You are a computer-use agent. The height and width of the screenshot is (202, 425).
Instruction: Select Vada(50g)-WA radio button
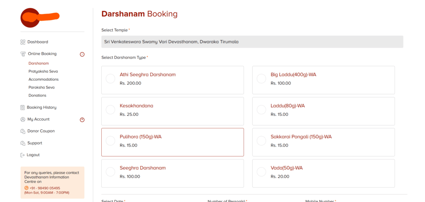pyautogui.click(x=261, y=172)
